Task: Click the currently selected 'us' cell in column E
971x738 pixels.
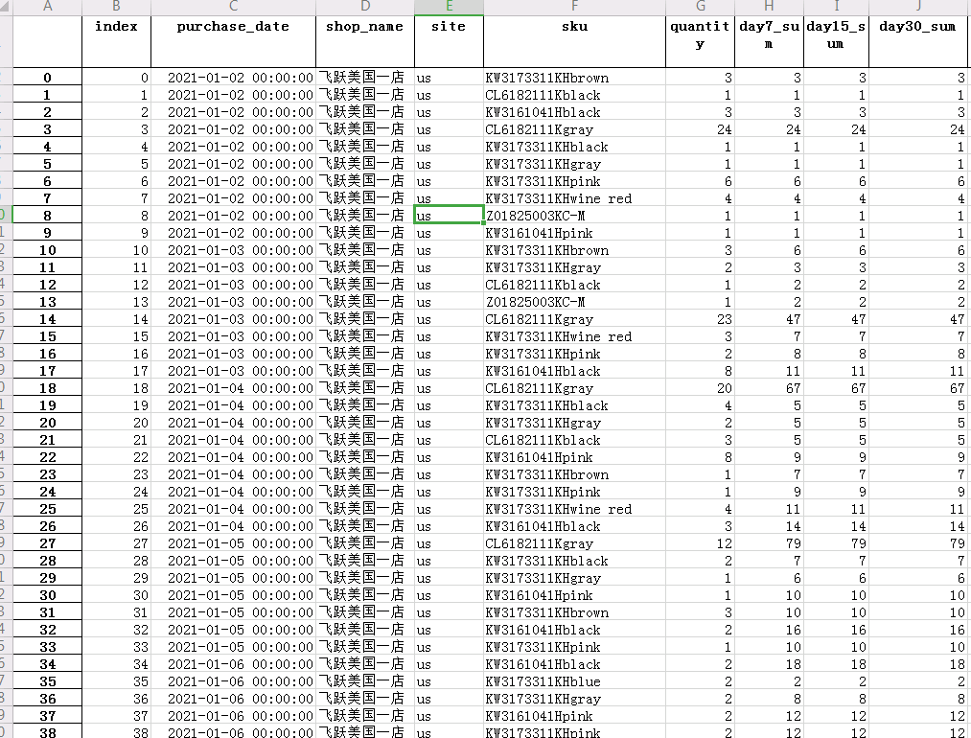Action: 448,216
